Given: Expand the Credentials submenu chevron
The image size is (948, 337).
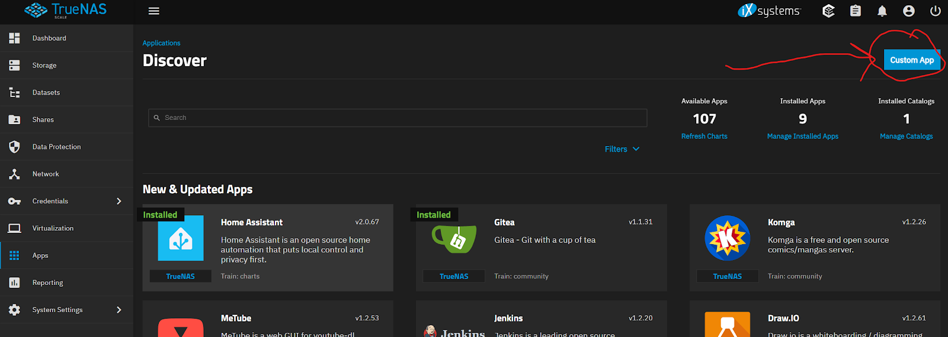Looking at the screenshot, I should pos(119,201).
